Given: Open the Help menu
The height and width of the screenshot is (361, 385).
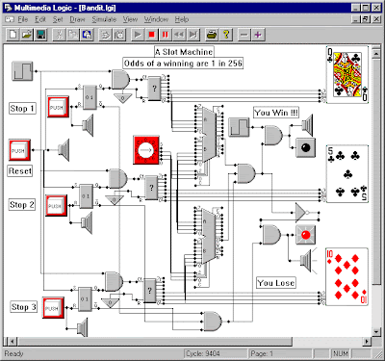Looking at the screenshot, I should (x=182, y=19).
